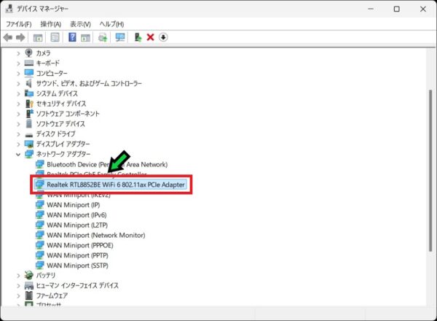Click the ソフトウェア コンポーネント icon
Image resolution: width=437 pixels, height=321 pixels.
pos(30,114)
